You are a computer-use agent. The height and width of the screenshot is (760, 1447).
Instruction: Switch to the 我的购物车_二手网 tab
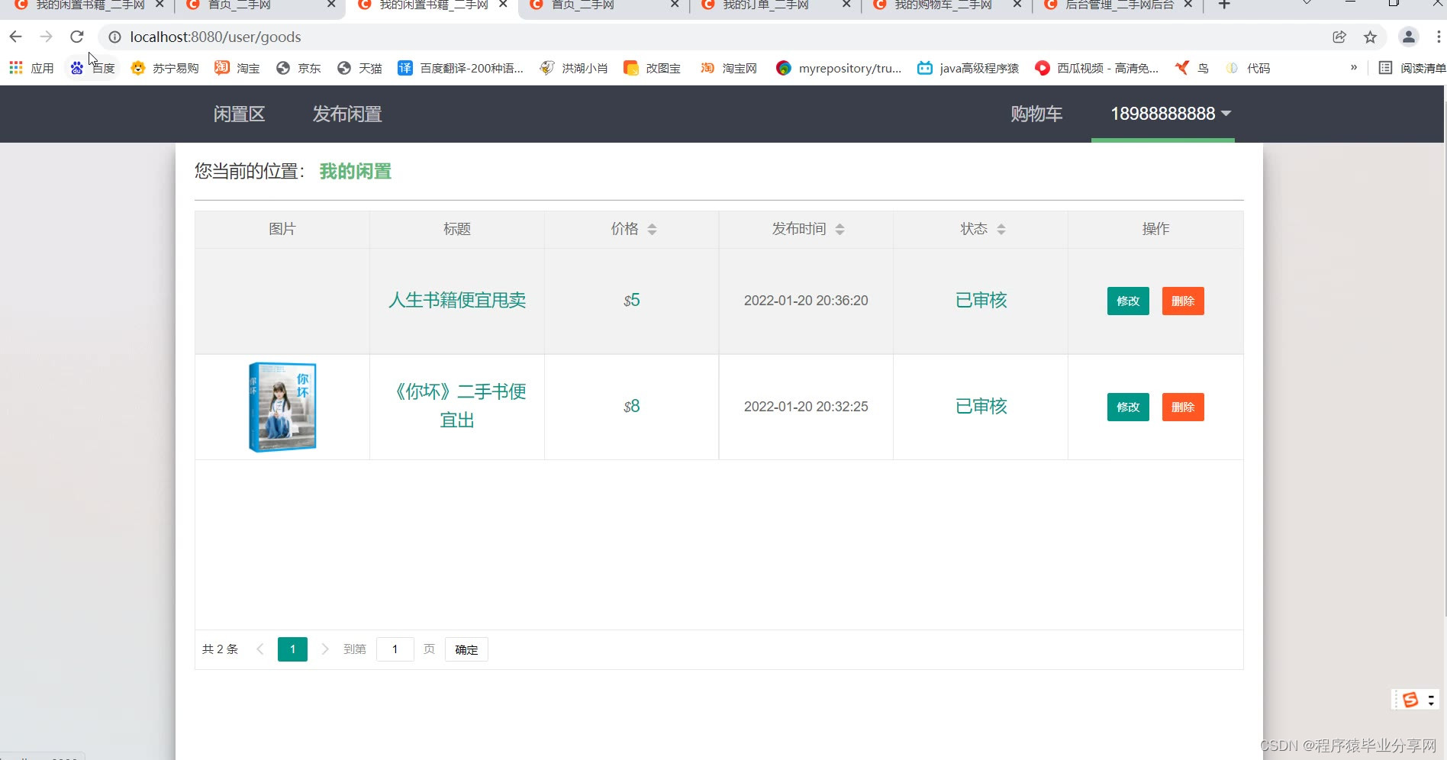946,6
